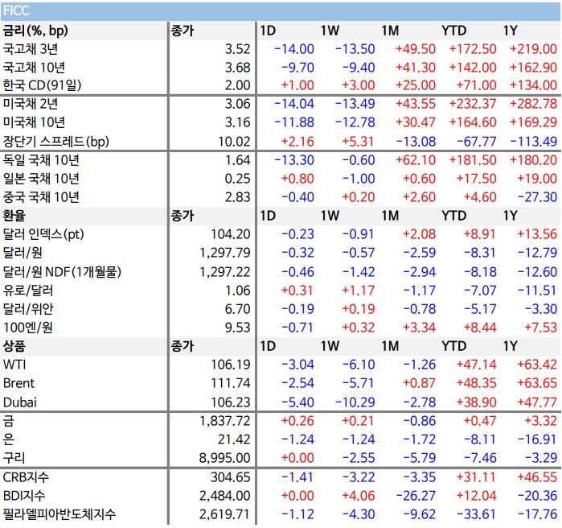Click the dollar index closing value 104.20
This screenshot has width=562, height=528.
click(x=231, y=234)
